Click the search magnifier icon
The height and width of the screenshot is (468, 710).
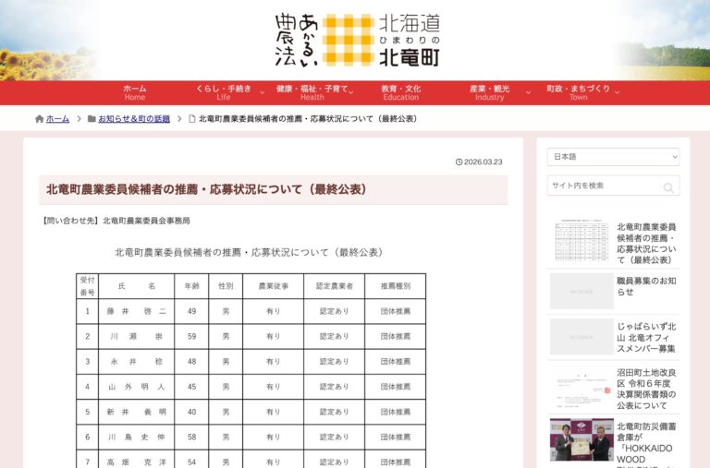(x=668, y=187)
